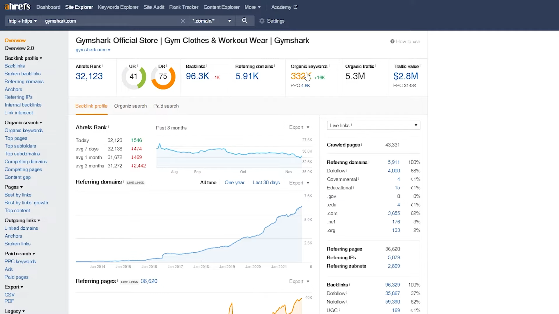Click the referring pages 36,620 link

pos(149,281)
